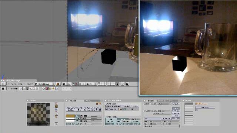The height and width of the screenshot is (133, 237).
Task: Click the Tangent V button
Action: [175, 104]
